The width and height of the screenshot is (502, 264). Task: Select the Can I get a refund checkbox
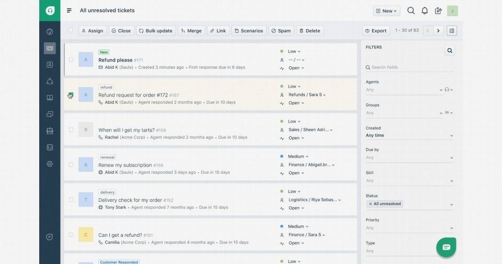[71, 235]
